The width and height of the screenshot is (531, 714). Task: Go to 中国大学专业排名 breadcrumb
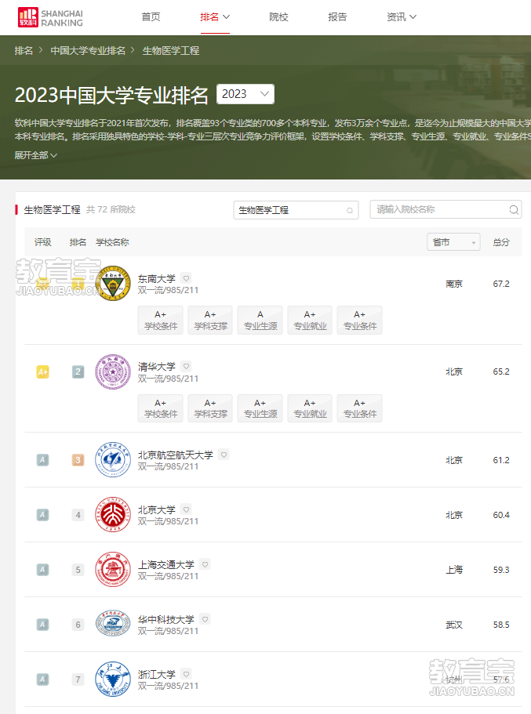88,50
